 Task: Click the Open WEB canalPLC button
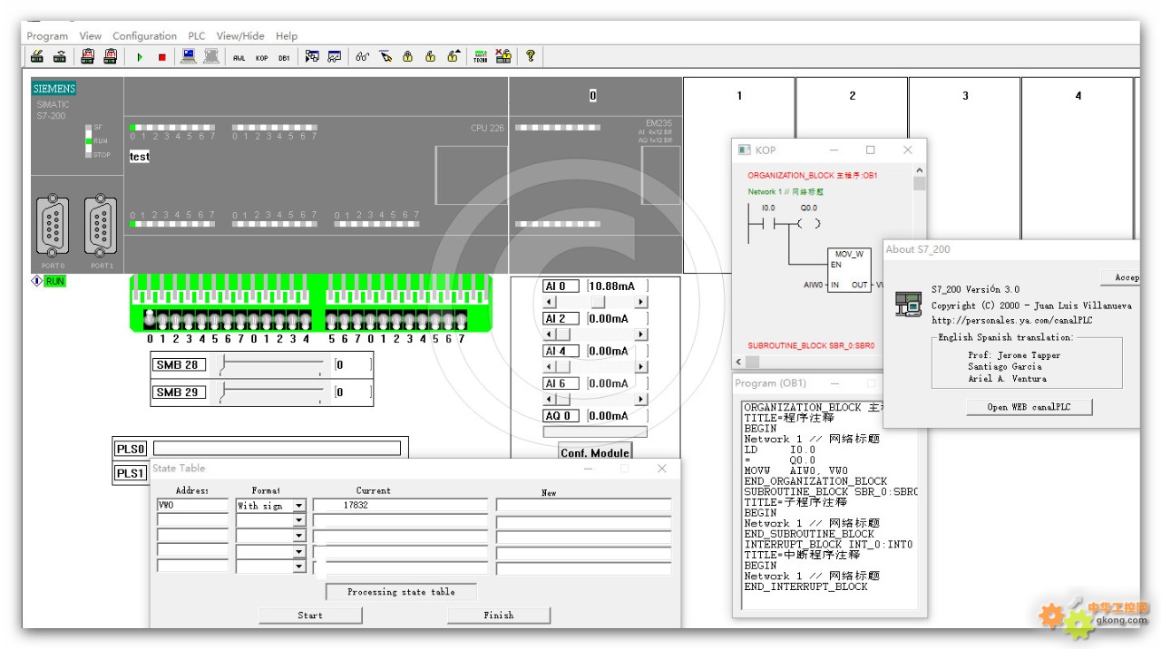(1029, 407)
